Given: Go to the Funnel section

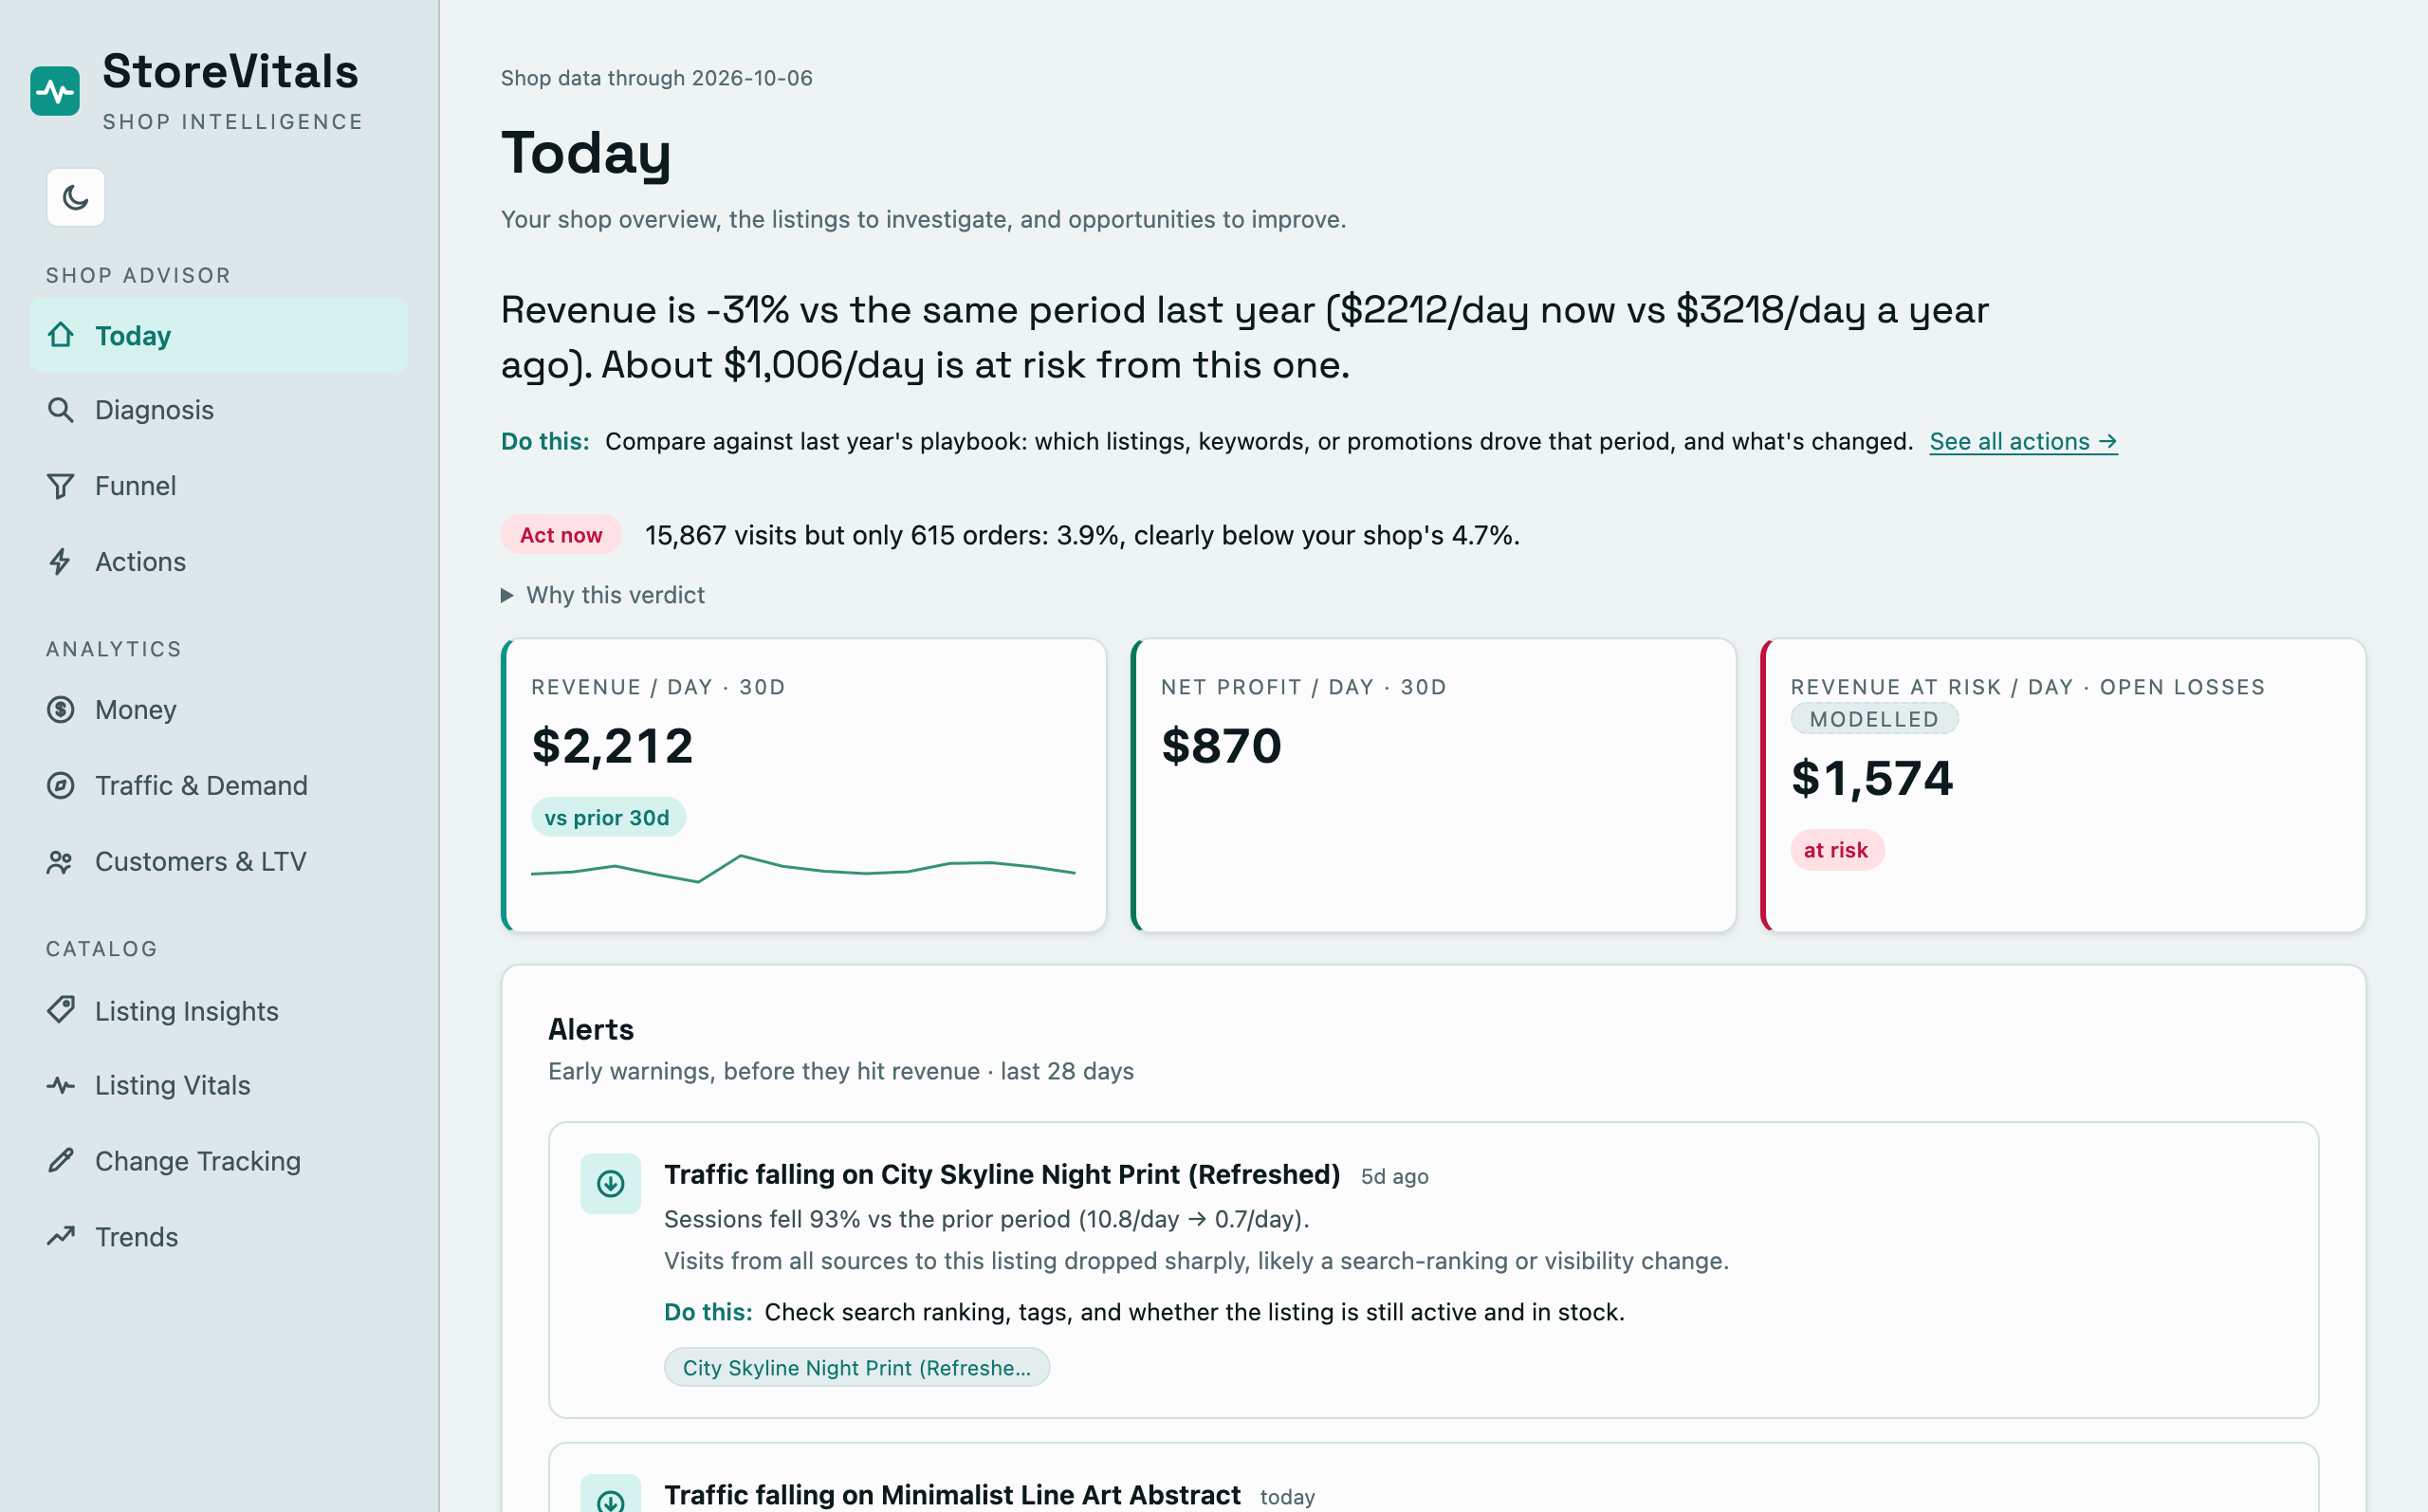Looking at the screenshot, I should tap(219, 486).
